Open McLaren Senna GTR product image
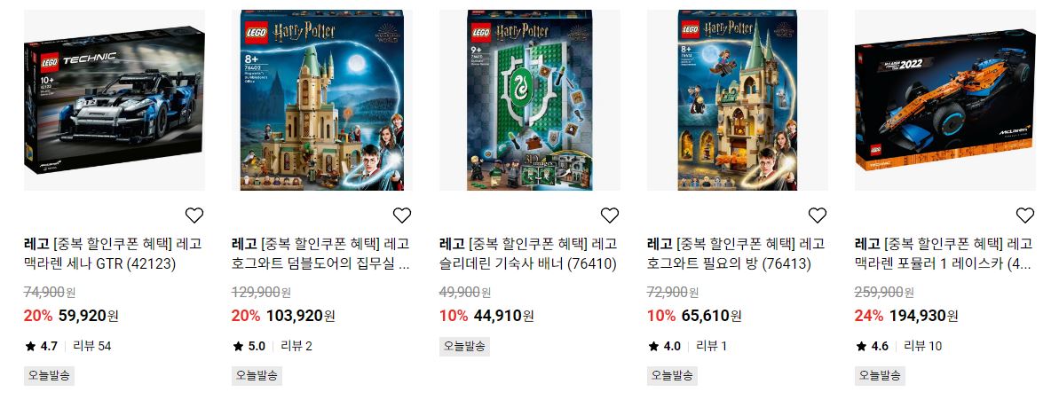Image resolution: width=1059 pixels, height=400 pixels. (x=115, y=100)
